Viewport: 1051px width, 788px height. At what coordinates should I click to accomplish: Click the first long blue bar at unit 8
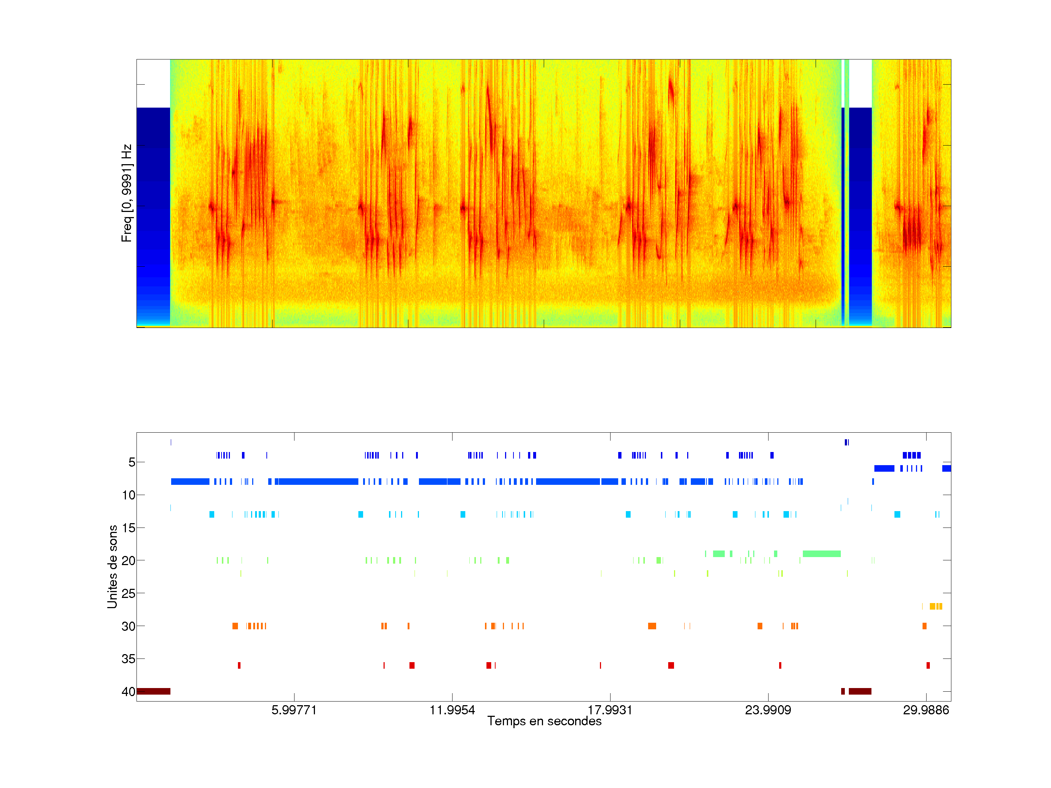pyautogui.click(x=190, y=482)
